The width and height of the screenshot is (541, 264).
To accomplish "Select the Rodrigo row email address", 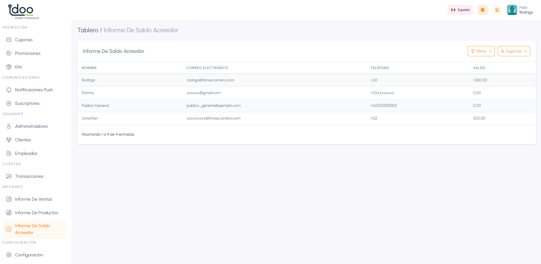I will point(210,80).
